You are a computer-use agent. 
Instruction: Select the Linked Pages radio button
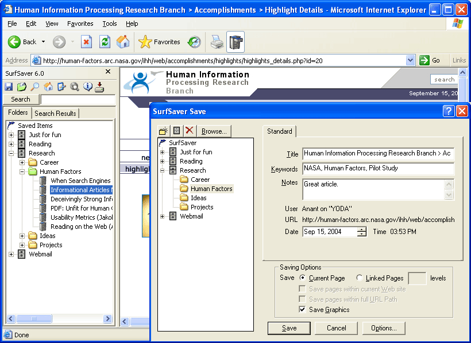click(359, 278)
